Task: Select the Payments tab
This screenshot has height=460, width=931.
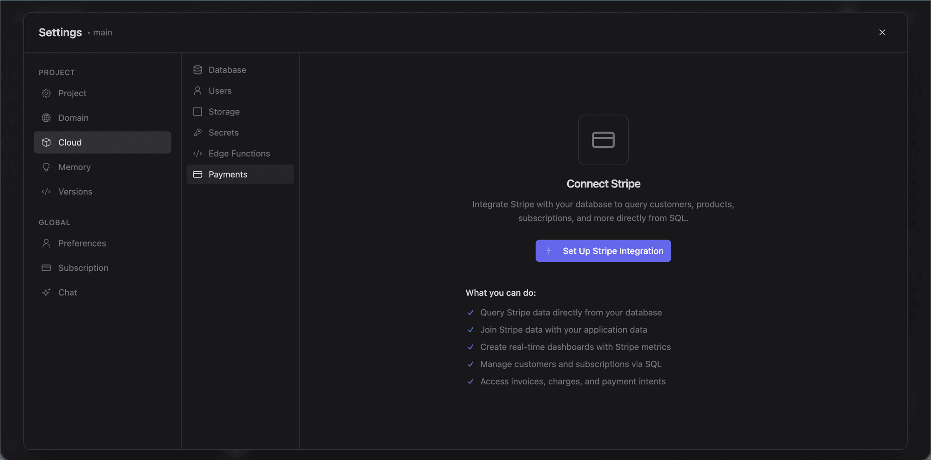Action: point(240,174)
